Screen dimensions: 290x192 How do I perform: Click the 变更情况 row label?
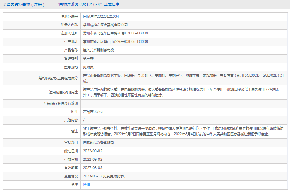pos(71,176)
